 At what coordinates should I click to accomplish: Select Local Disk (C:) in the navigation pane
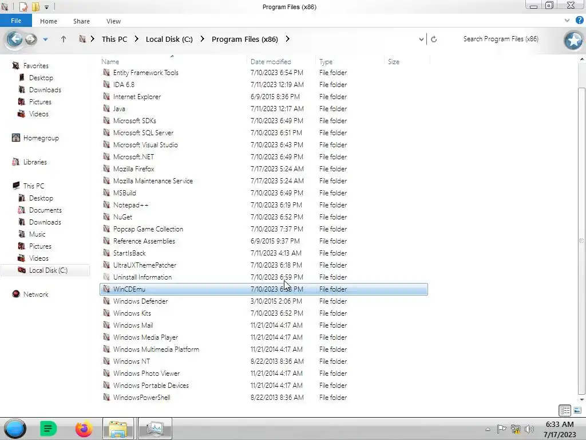click(x=45, y=270)
